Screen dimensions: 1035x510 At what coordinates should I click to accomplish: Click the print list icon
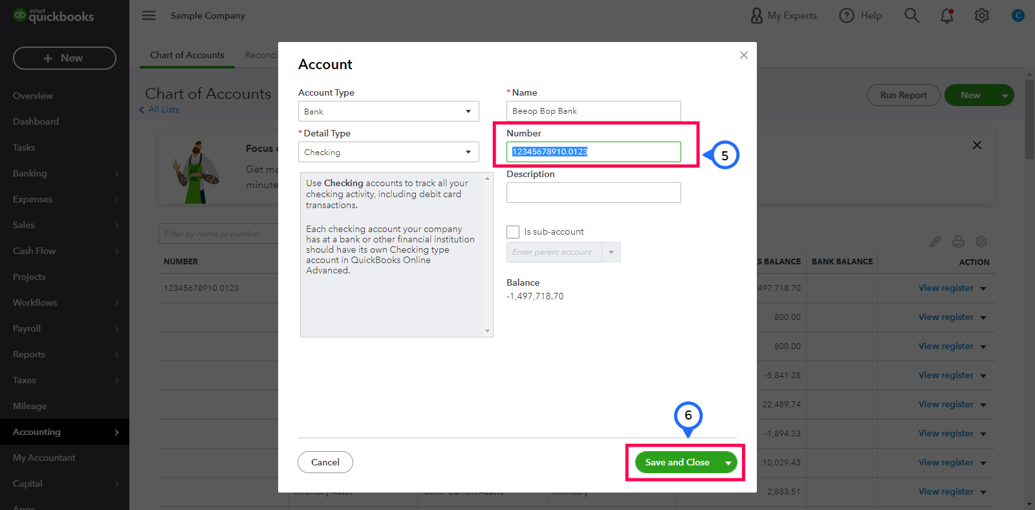click(959, 242)
